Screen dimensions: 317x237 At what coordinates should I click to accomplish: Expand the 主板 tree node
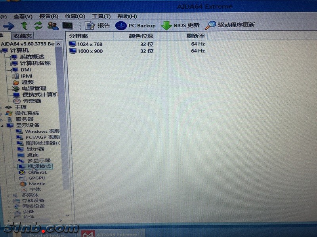click(x=1, y=108)
